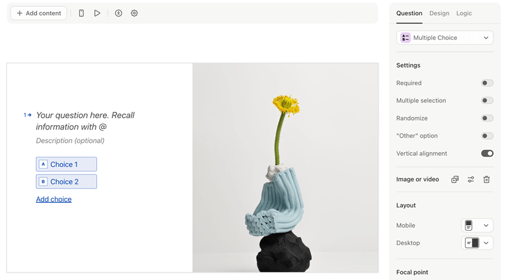Click the Add choice link
Screen dimensions: 506x280
(54, 199)
